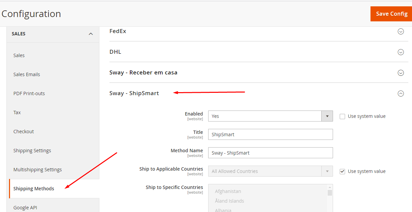Go to Sales Emails settings

coord(27,74)
